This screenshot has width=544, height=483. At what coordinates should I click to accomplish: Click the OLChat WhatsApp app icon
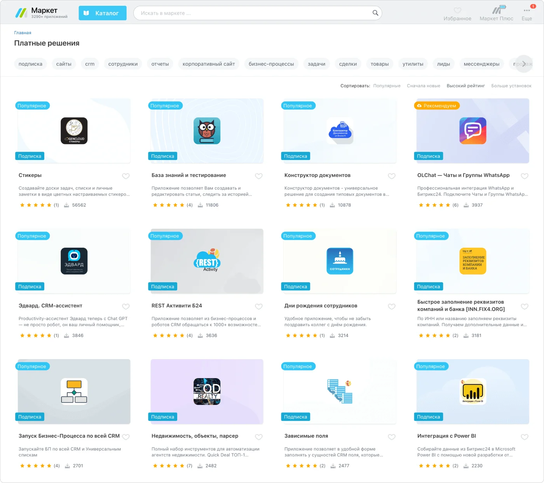pos(473,131)
